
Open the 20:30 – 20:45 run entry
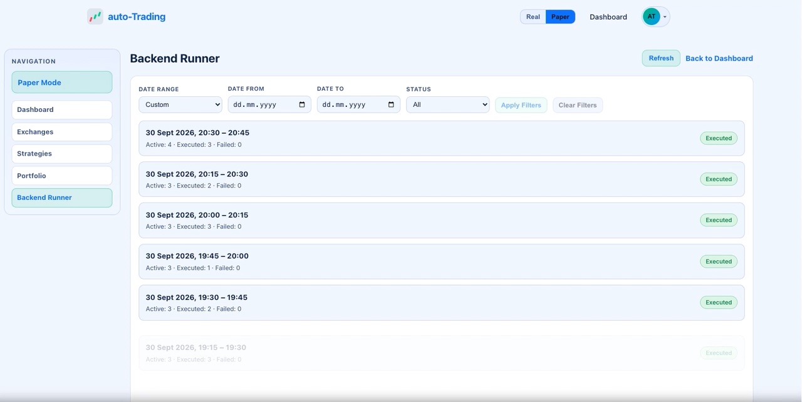point(442,138)
